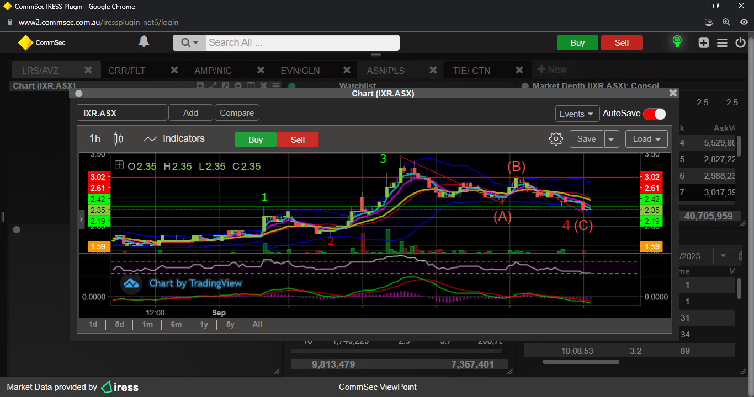
Task: Click the calendar icon beside the date field
Action: point(740,256)
